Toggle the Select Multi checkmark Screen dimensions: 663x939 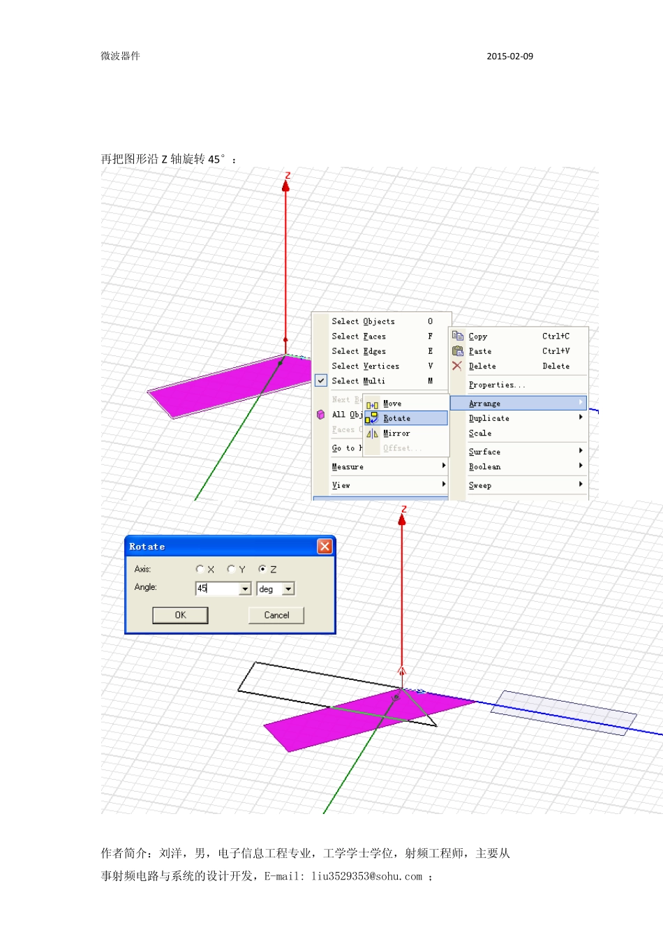coord(321,380)
